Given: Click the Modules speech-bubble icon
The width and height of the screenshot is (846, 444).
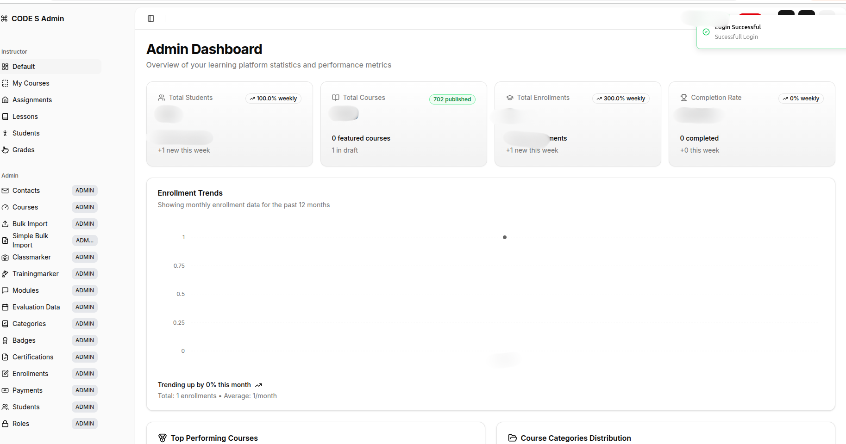Looking at the screenshot, I should click(5, 290).
